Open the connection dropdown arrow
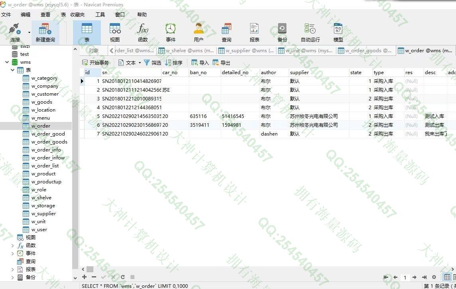Image resolution: width=456 pixels, height=289 pixels. tap(29, 32)
